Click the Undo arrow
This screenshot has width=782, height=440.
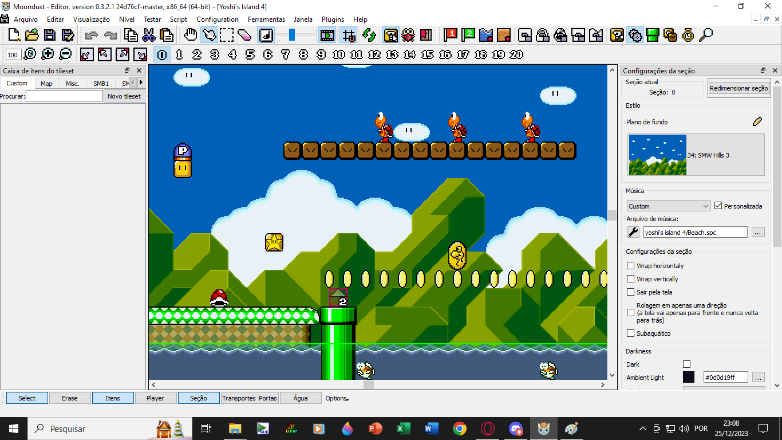coord(92,35)
